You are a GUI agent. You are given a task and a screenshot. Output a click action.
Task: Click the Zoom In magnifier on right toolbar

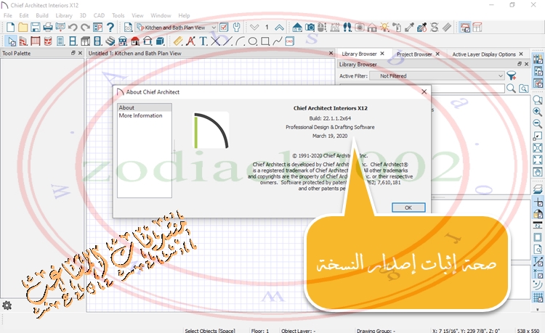[x=537, y=112]
